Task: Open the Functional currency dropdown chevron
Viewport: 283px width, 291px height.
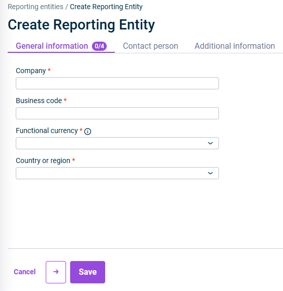Action: click(210, 143)
